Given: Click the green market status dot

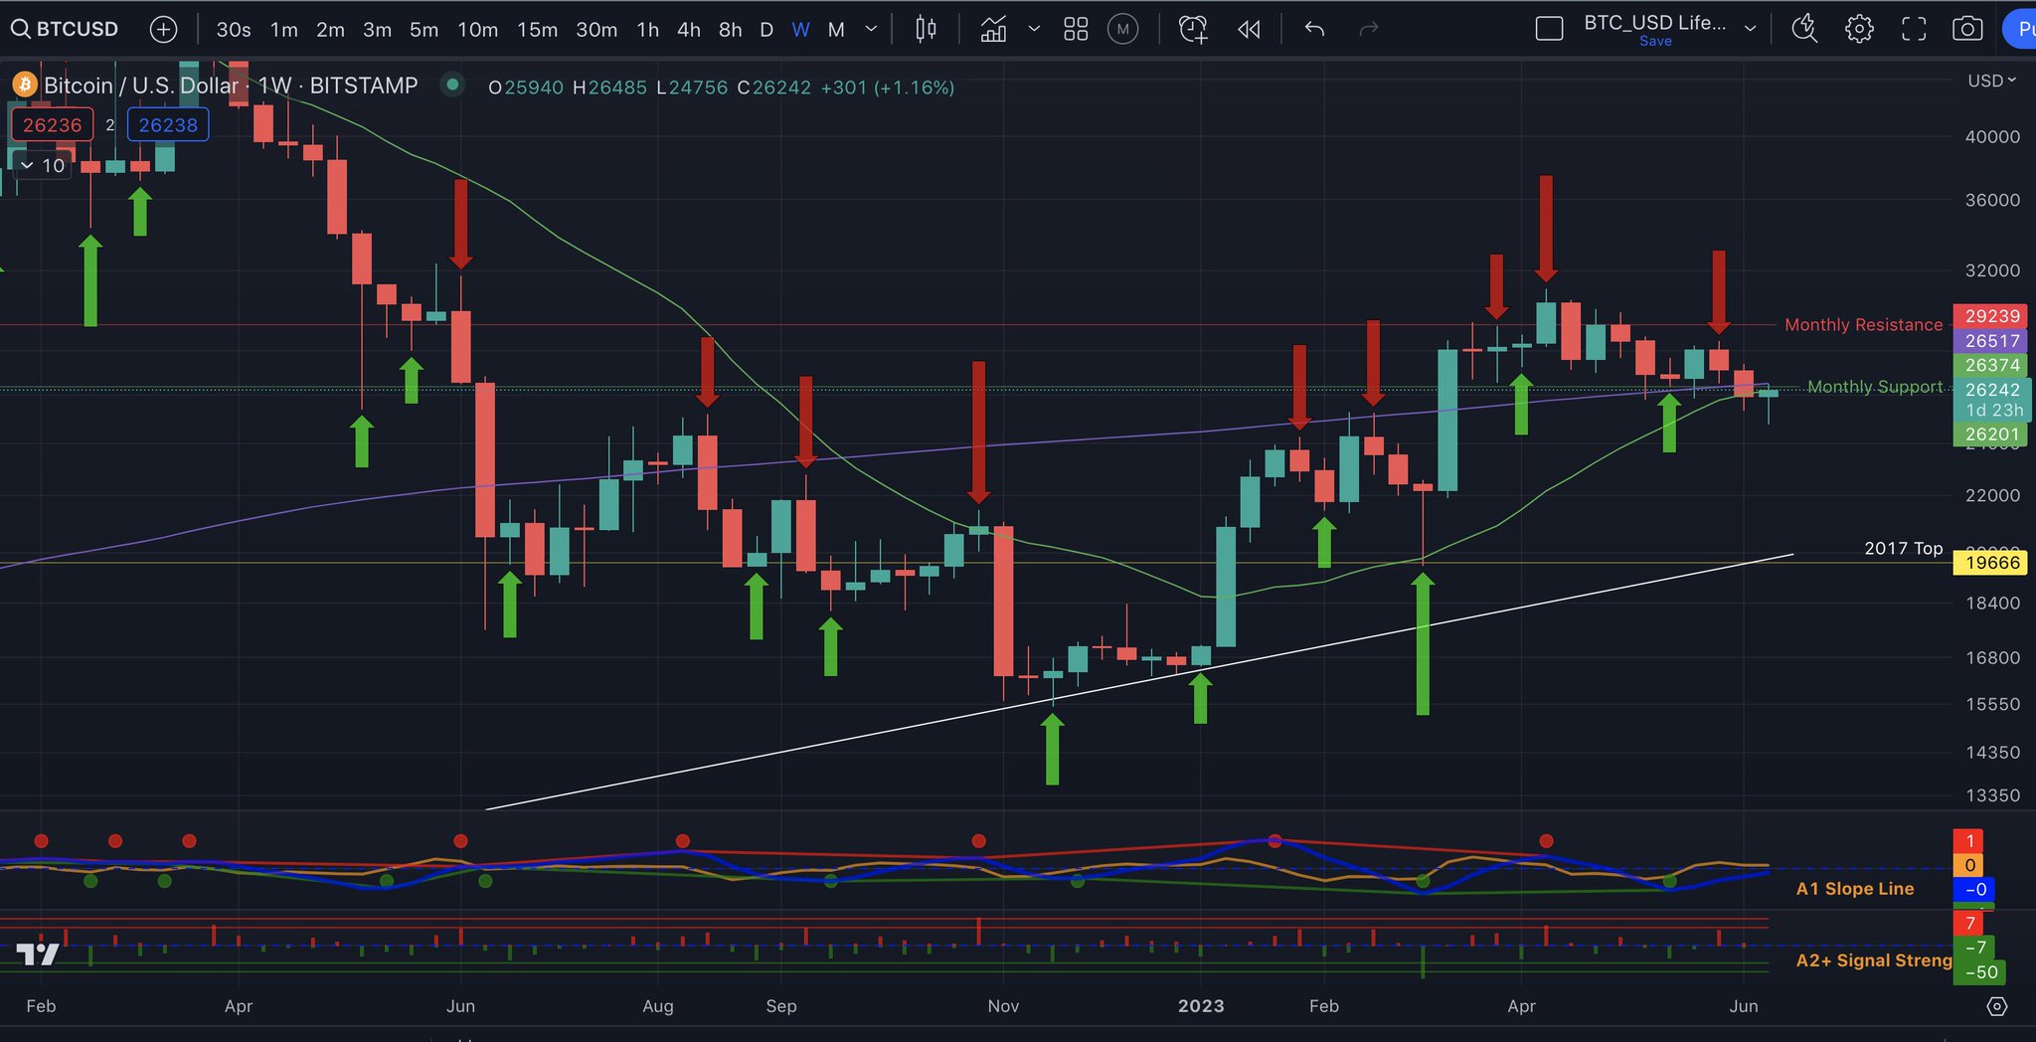Looking at the screenshot, I should [452, 85].
